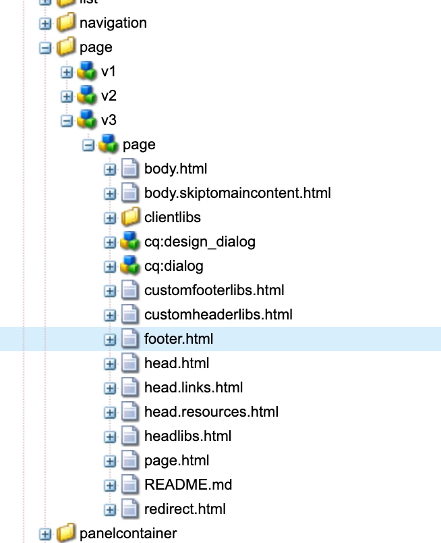Select the 'cq:design_dialog' label

pos(200,242)
